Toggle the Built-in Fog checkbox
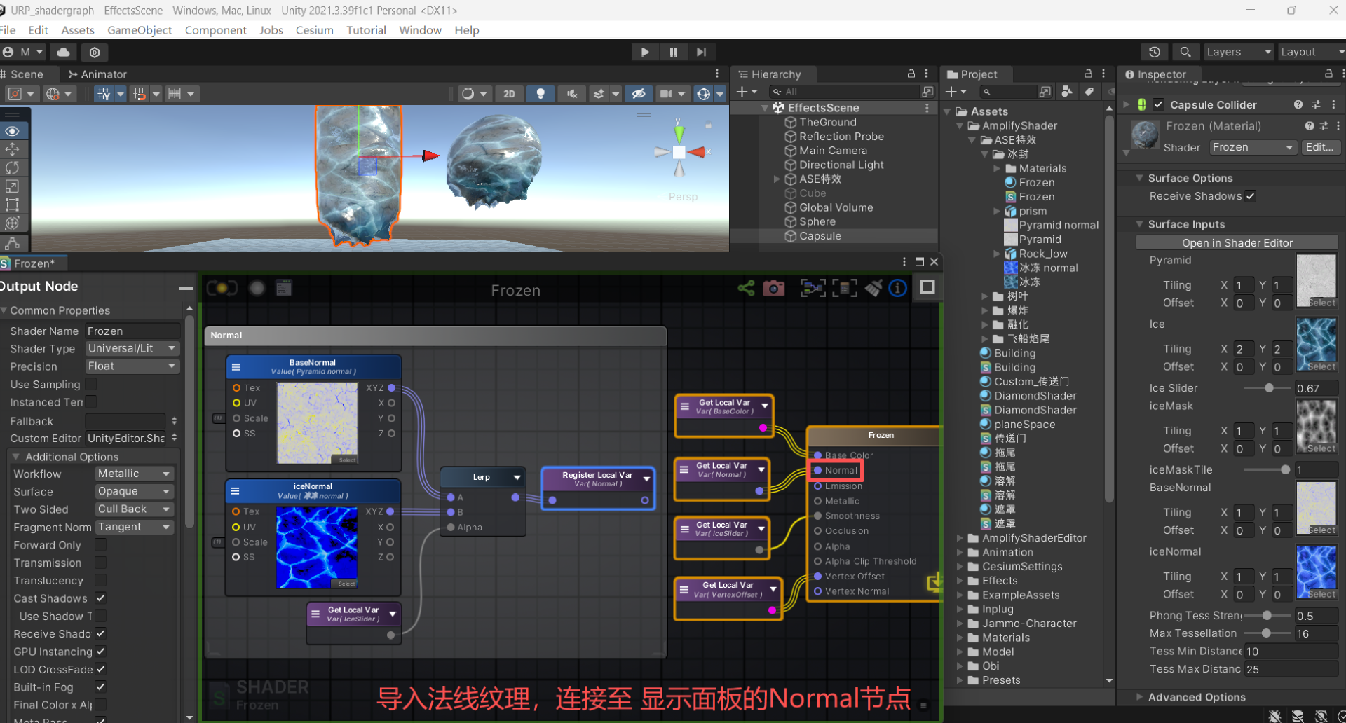This screenshot has height=723, width=1346. tap(100, 687)
